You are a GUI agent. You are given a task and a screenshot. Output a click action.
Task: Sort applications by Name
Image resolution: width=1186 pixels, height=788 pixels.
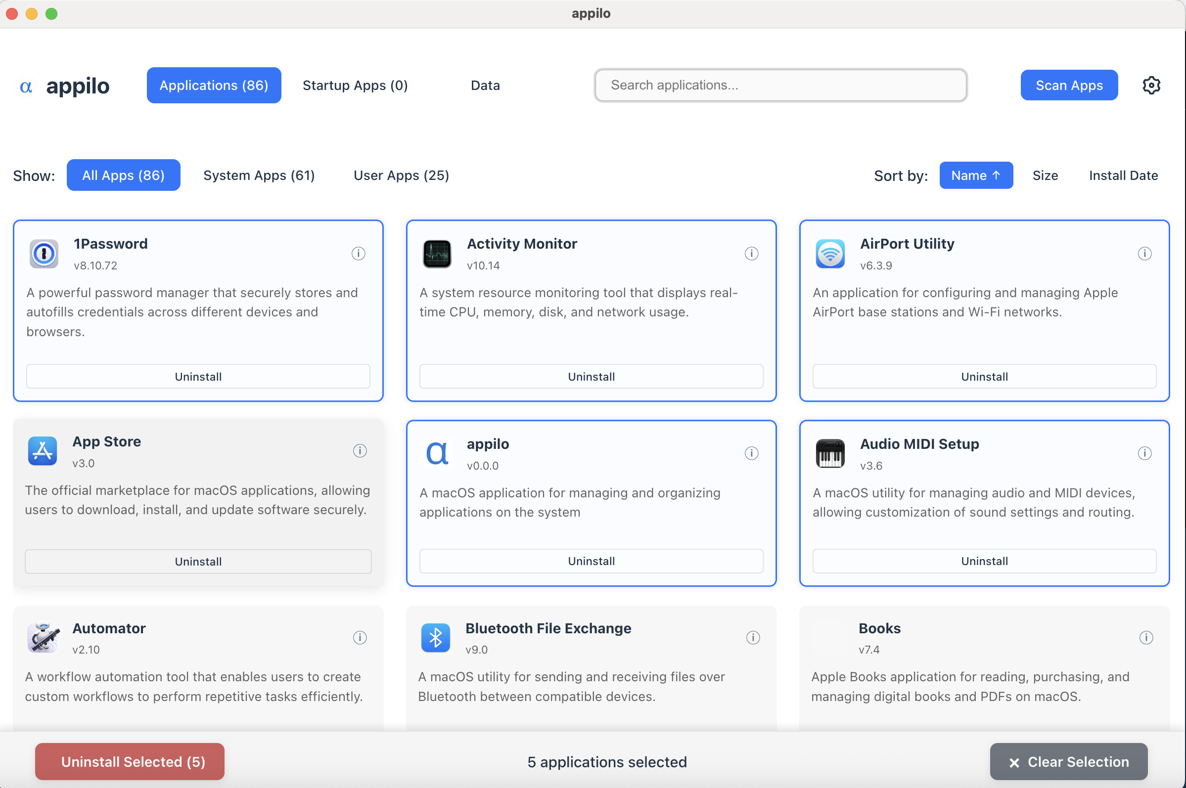[976, 175]
